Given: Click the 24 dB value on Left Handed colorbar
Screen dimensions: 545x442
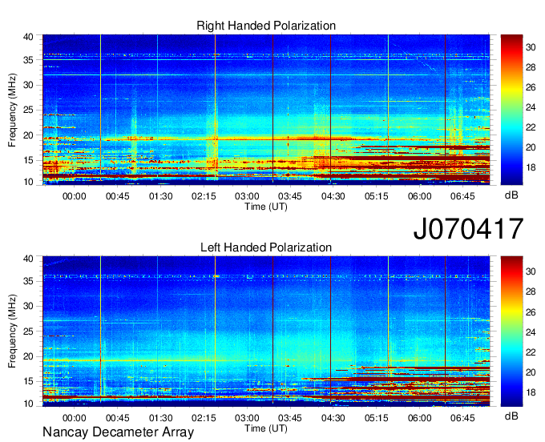Looking at the screenshot, I should coord(531,332).
